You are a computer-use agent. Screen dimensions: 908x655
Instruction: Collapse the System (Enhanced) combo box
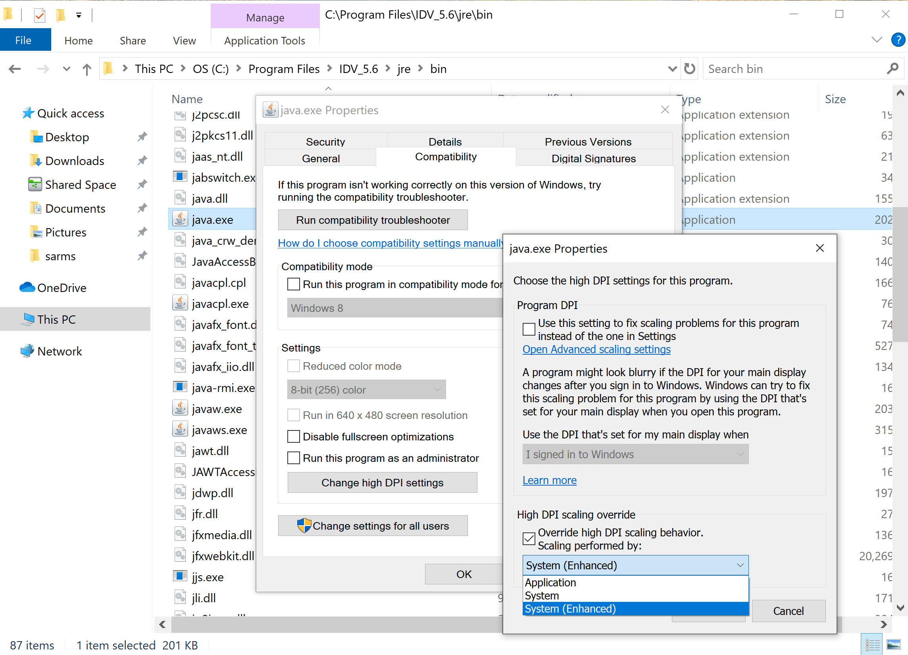pyautogui.click(x=739, y=565)
